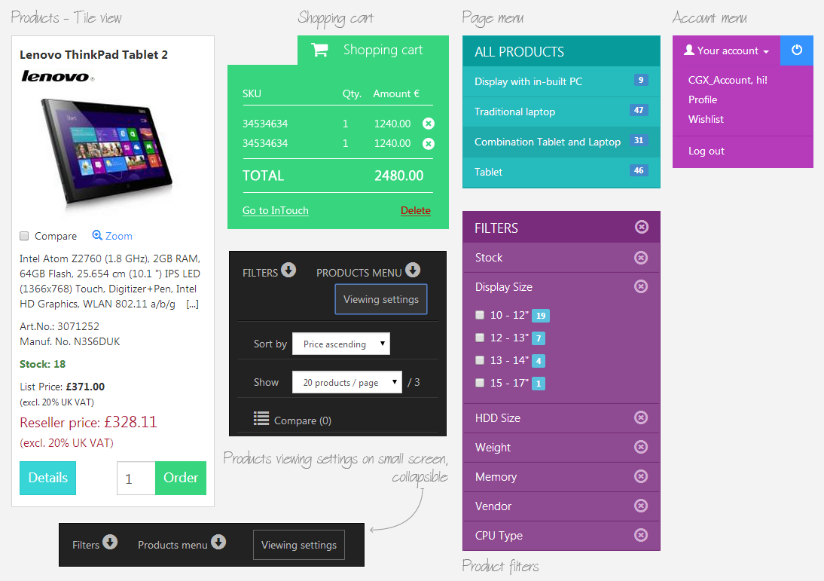Image resolution: width=824 pixels, height=581 pixels.
Task: Click the Stock: 18 text
Action: click(x=43, y=364)
